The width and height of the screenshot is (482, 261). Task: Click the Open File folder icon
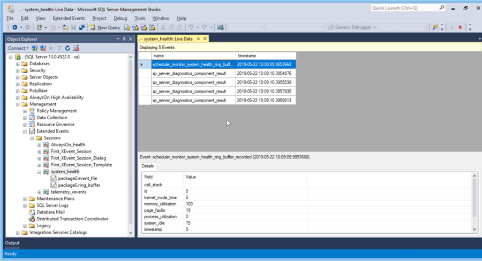coord(65,27)
